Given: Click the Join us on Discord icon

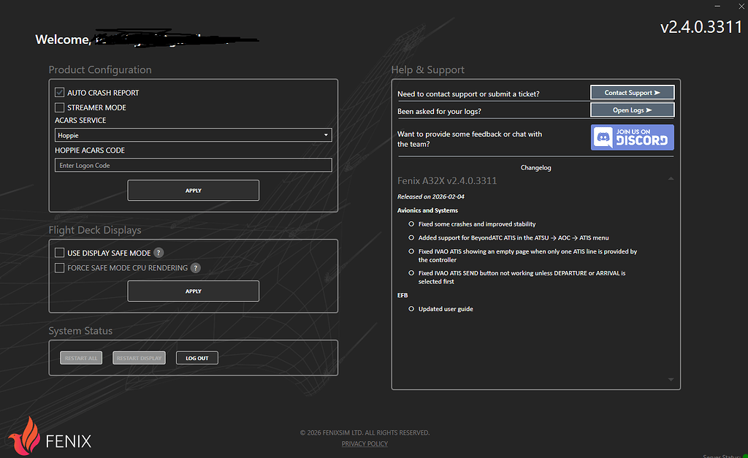Looking at the screenshot, I should pyautogui.click(x=632, y=137).
